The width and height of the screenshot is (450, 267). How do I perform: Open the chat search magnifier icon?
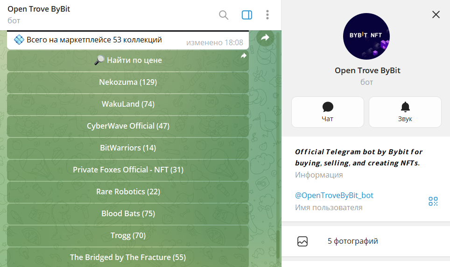point(224,15)
